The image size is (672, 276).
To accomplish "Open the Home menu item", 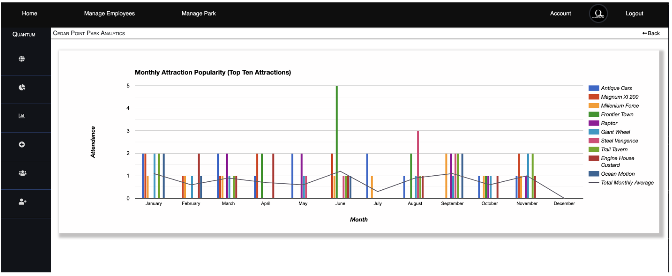I will [29, 14].
